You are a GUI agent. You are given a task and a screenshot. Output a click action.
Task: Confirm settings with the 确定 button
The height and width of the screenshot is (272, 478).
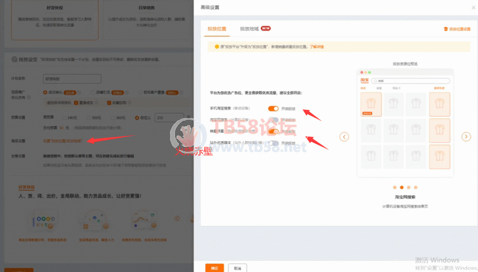point(214,268)
